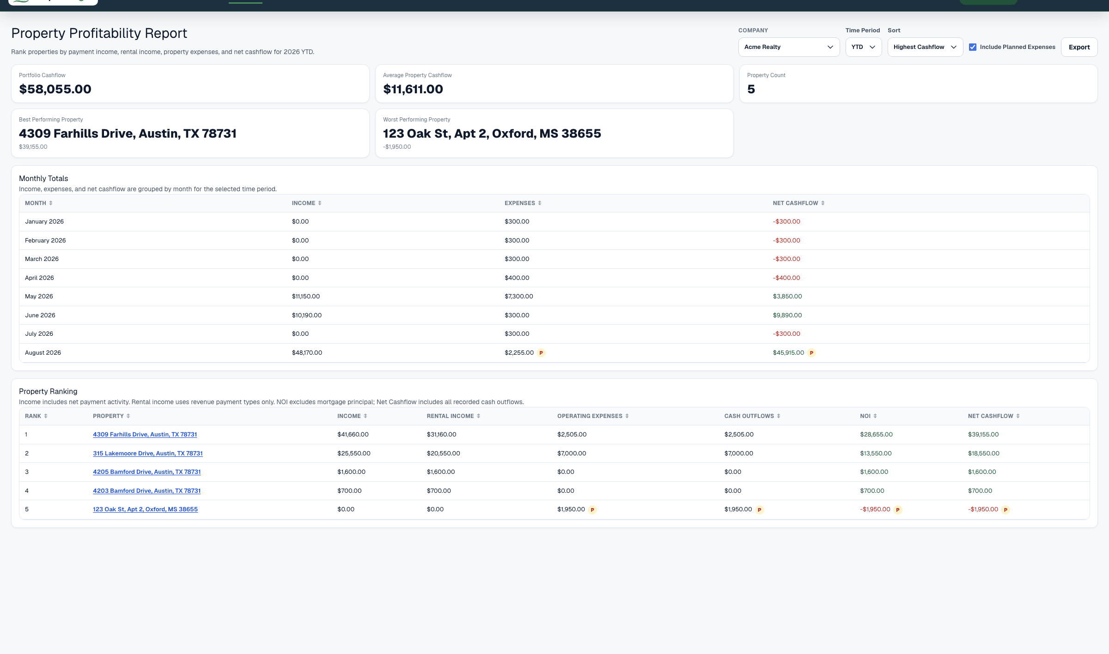Click planned badge beside 123 Oak St cash outflows
The height and width of the screenshot is (654, 1109).
pos(760,510)
